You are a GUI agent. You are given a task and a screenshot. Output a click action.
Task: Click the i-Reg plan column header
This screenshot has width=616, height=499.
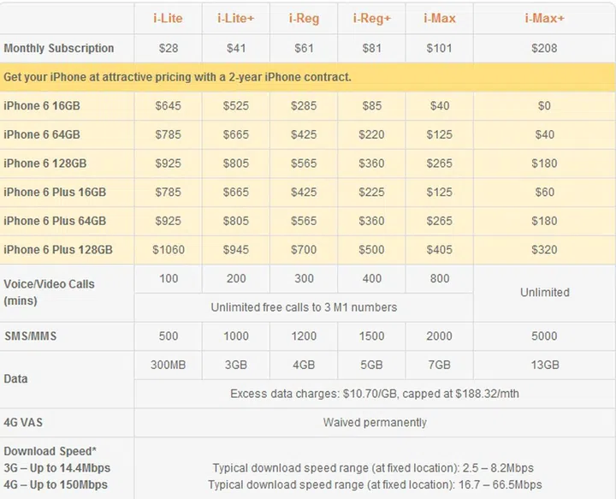[x=304, y=18]
